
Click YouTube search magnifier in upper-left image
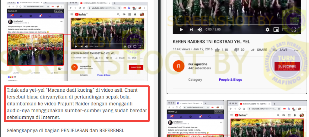point(119,14)
